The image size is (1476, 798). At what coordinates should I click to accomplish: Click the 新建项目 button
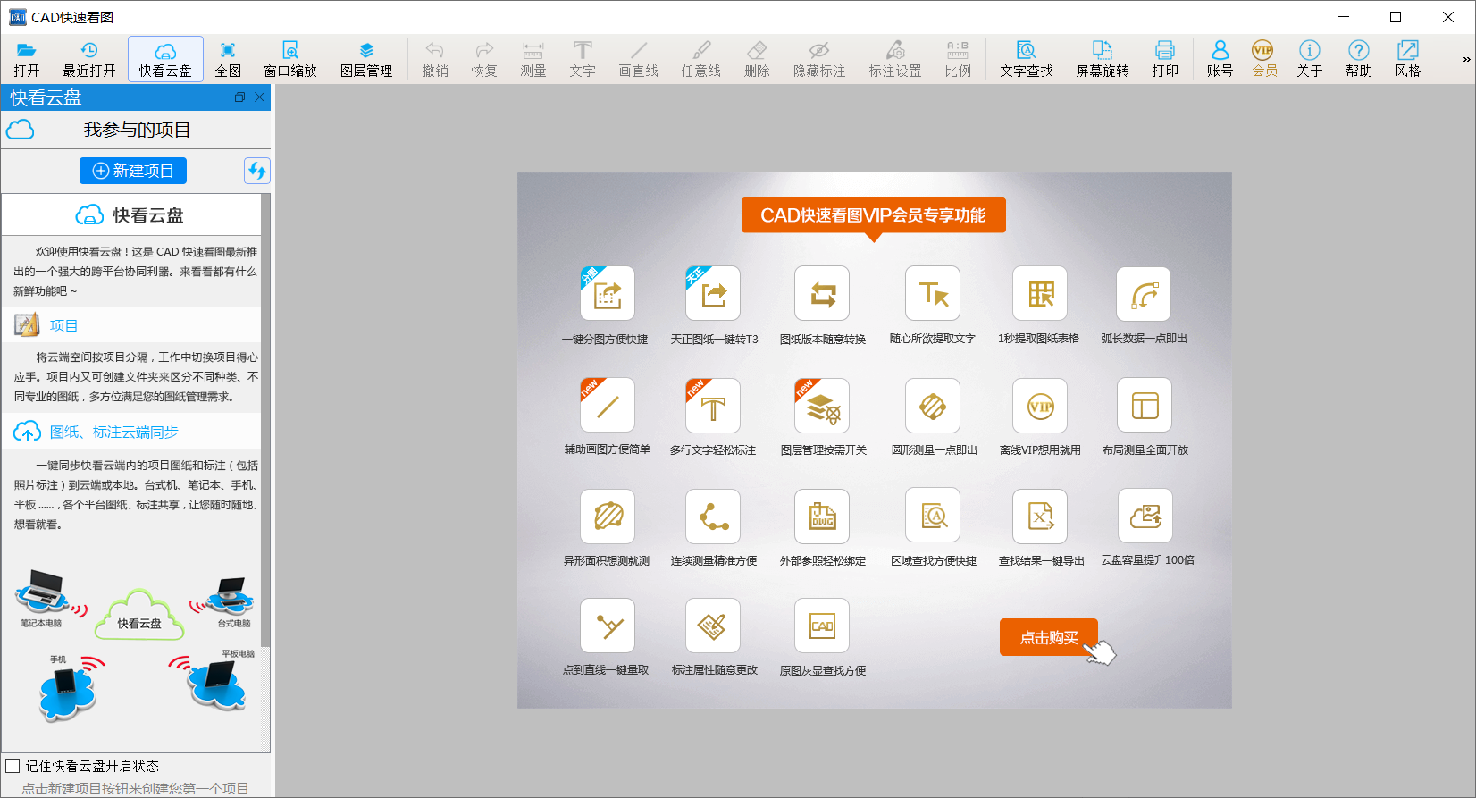(133, 171)
